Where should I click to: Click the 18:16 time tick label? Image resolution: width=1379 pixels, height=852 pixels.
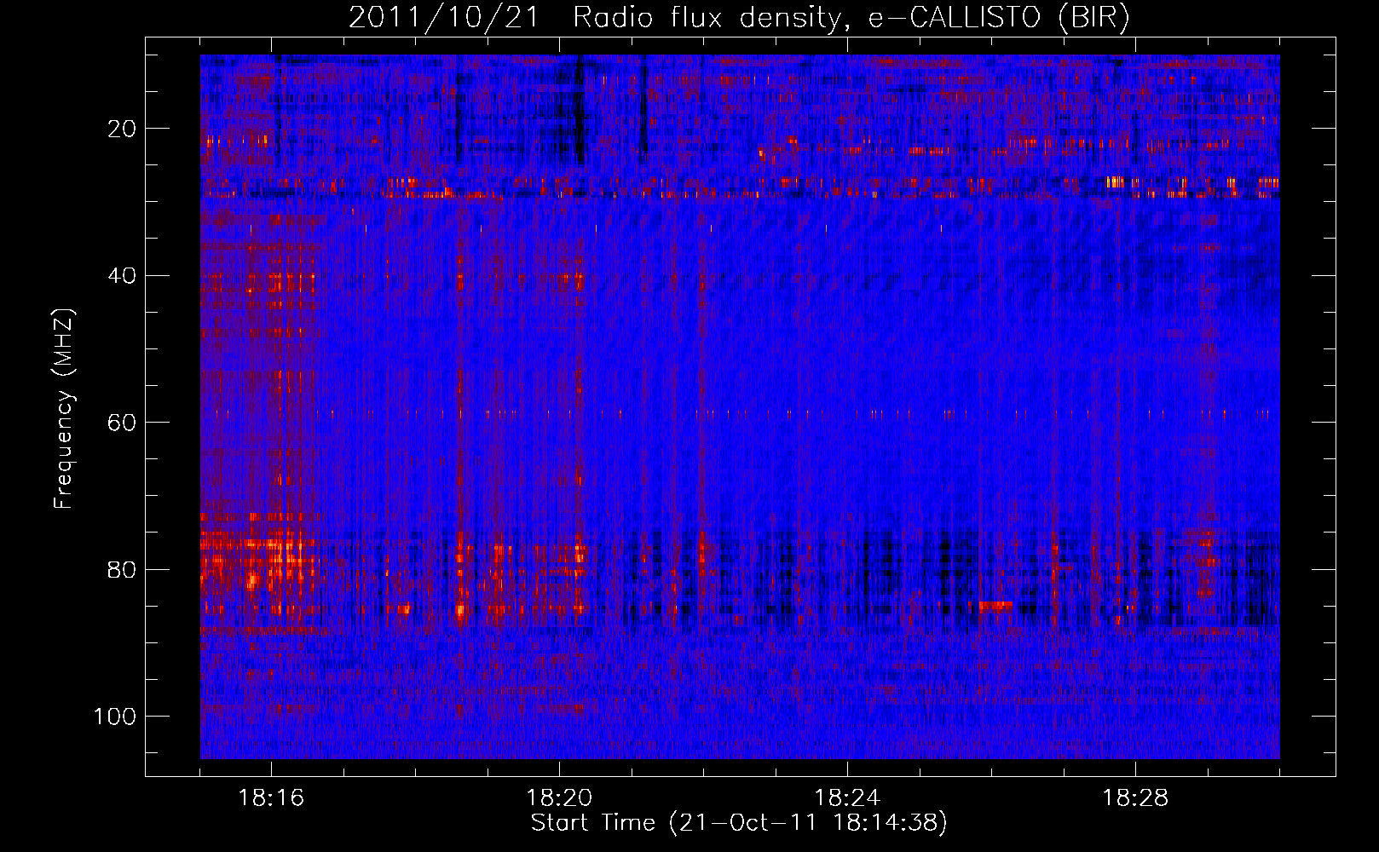272,798
